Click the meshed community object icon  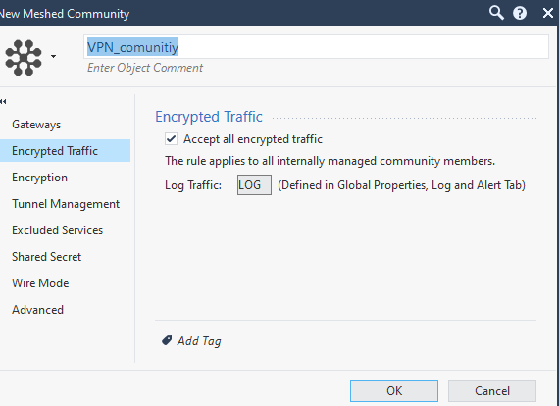click(x=24, y=58)
